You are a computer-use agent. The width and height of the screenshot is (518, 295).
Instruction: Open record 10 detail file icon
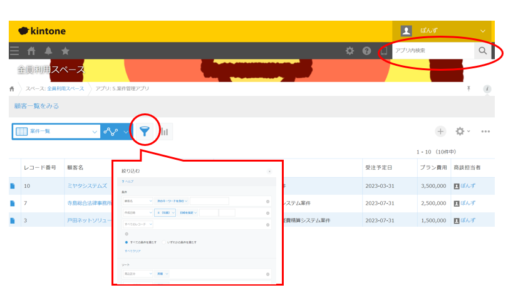pyautogui.click(x=13, y=186)
